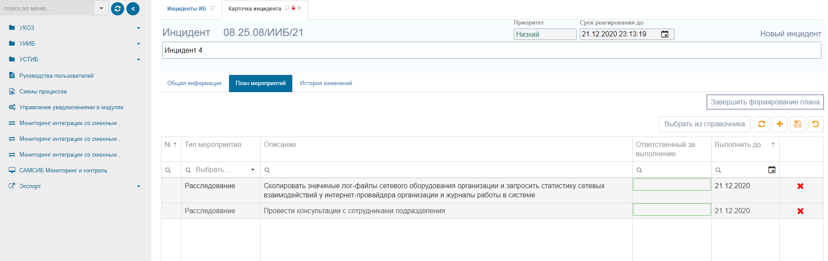
Task: Delete the first Расследование row
Action: coord(800,186)
